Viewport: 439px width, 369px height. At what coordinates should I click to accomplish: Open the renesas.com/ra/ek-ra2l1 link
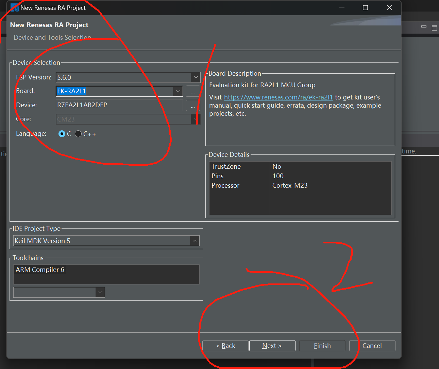tap(278, 97)
